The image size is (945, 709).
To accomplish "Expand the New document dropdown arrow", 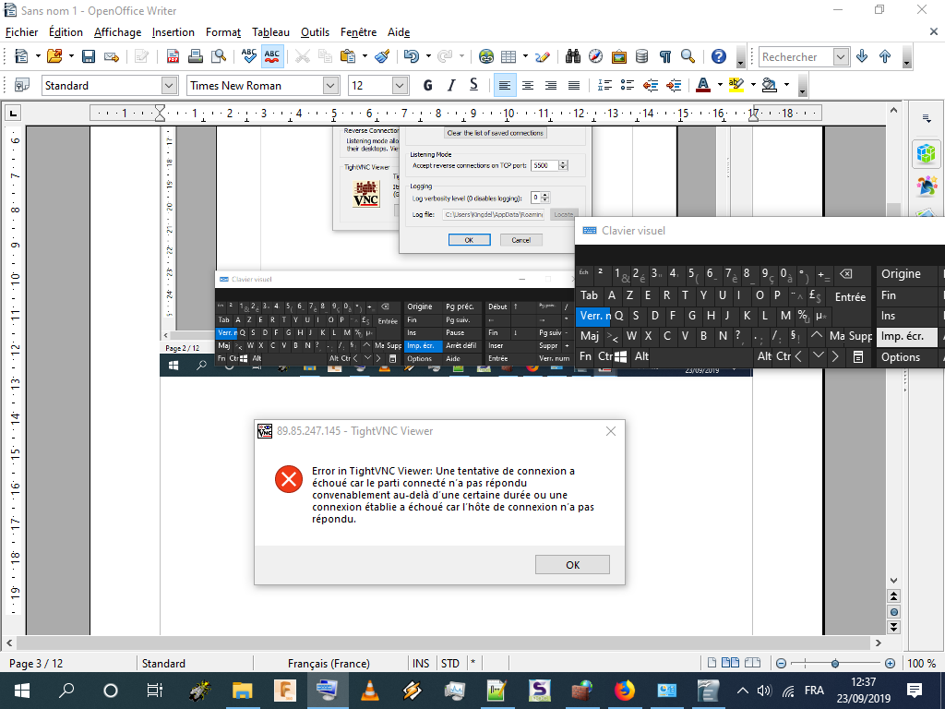I will coord(37,56).
